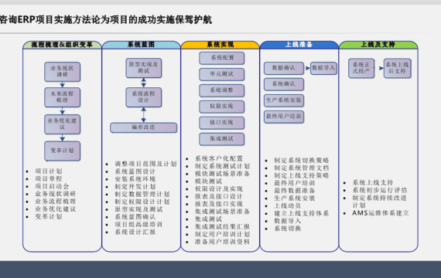
Task: Click the 接口实现 box
Action: [x=221, y=123]
